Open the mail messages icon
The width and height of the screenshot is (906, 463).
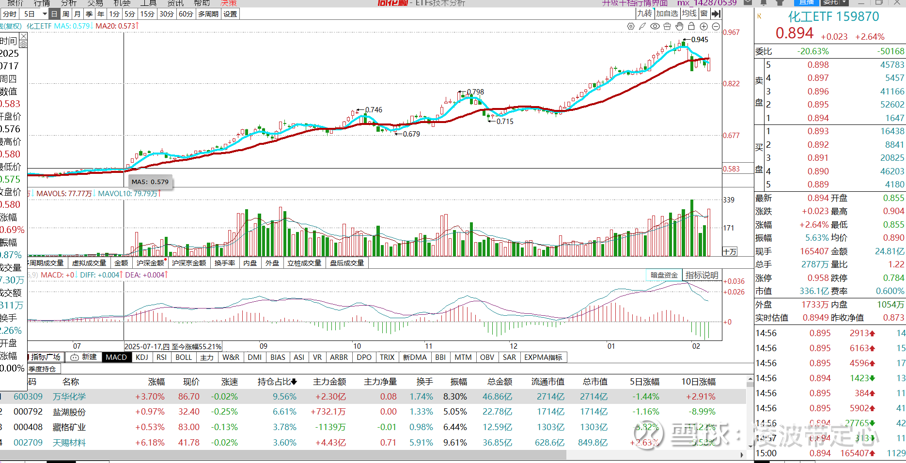point(748,2)
